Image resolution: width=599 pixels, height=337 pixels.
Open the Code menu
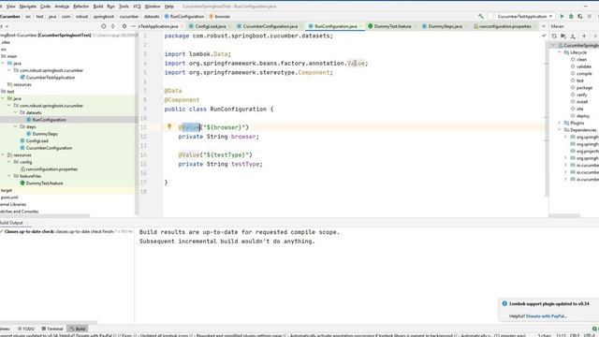45,7
